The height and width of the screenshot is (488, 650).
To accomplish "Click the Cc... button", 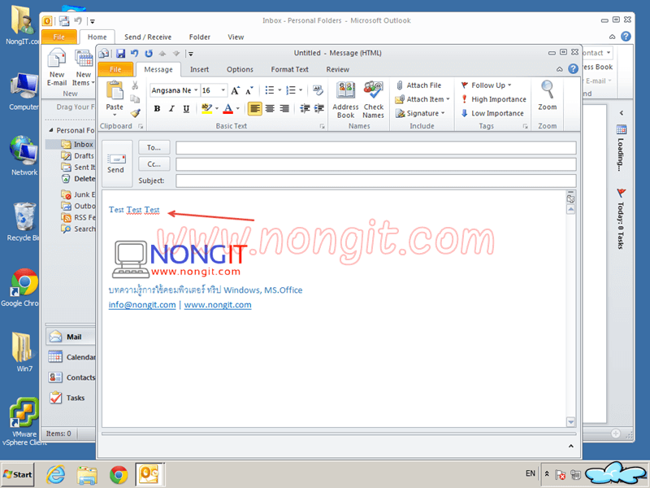I will coord(154,164).
